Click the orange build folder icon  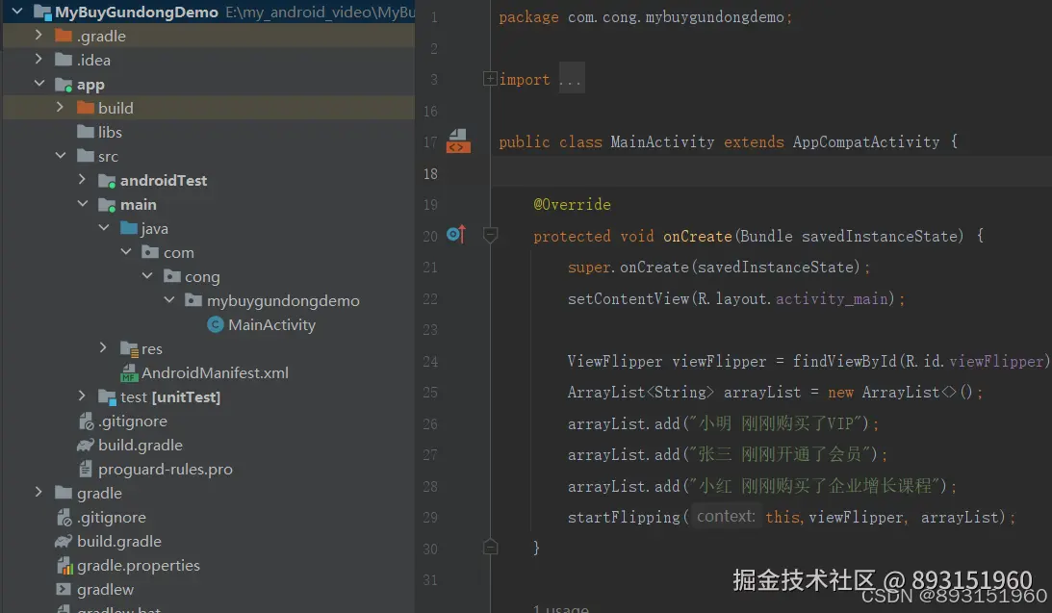point(86,108)
